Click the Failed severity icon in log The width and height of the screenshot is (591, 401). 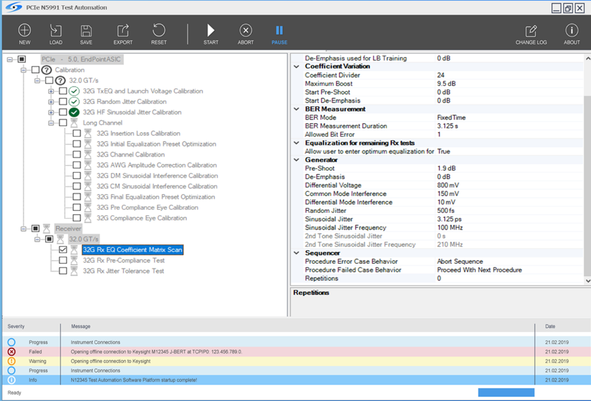pyautogui.click(x=12, y=352)
